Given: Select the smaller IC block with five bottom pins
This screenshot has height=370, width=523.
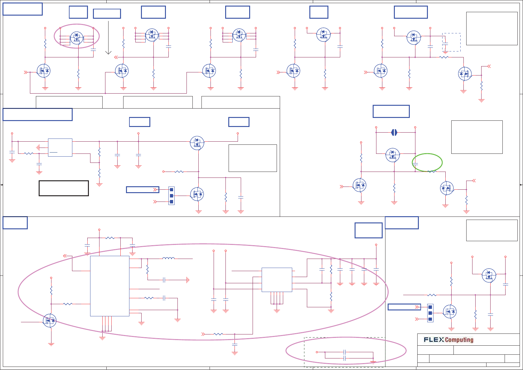Looking at the screenshot, I should pos(277,280).
